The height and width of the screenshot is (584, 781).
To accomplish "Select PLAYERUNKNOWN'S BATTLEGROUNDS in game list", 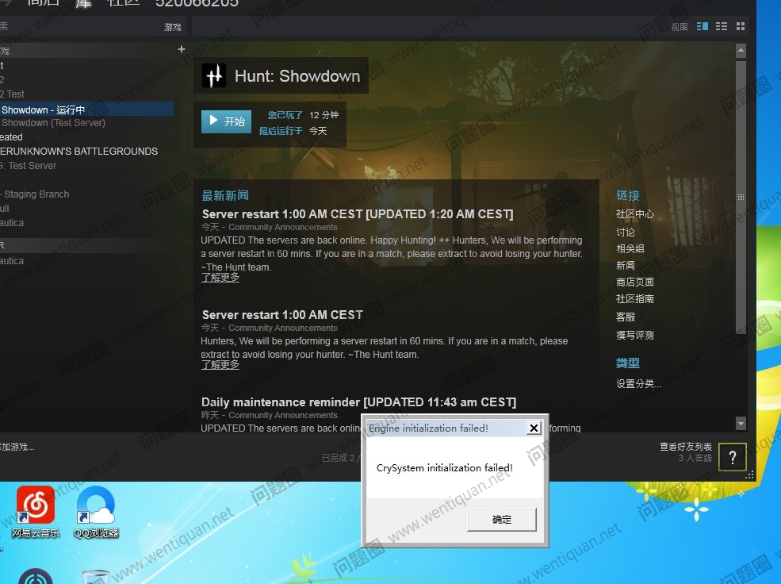I will [78, 152].
